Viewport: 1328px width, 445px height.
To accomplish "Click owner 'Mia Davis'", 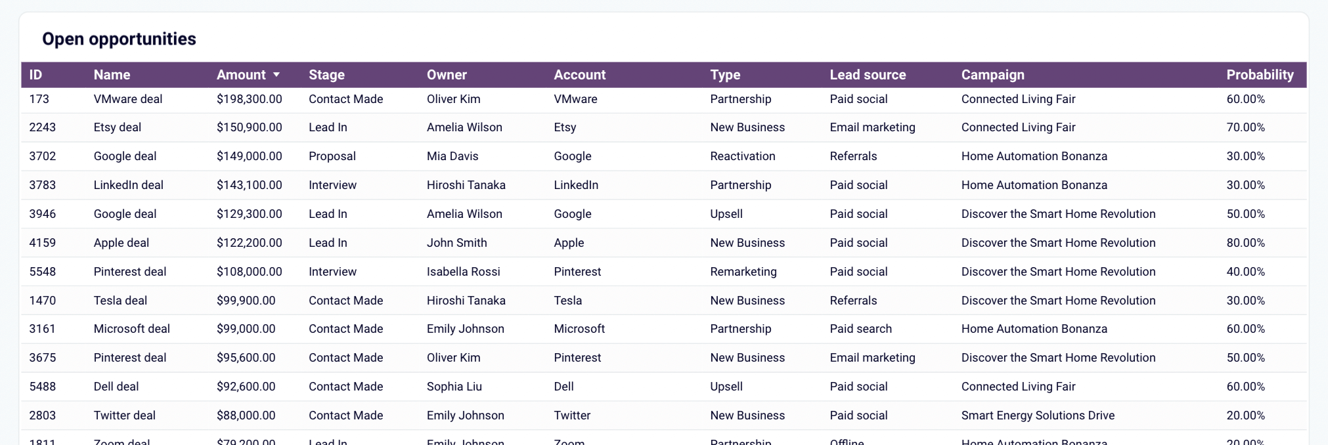I will 453,156.
